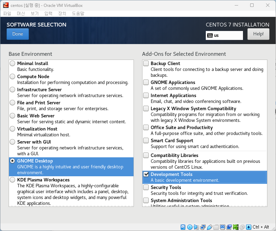Minimize the VirtualBox window
This screenshot has height=231, width=276.
(236, 5)
